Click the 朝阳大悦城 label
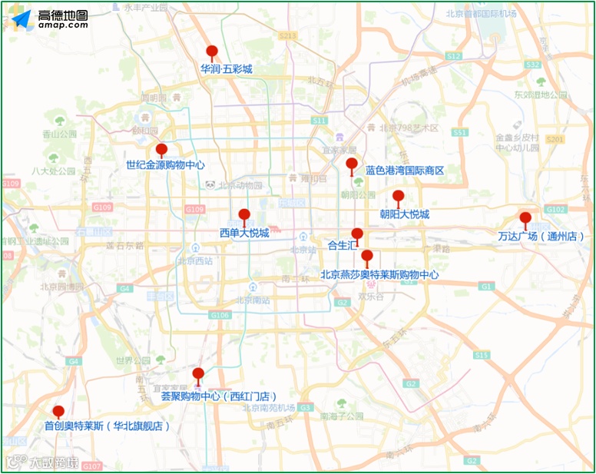Screen dimensions: 596x474 (x=405, y=214)
